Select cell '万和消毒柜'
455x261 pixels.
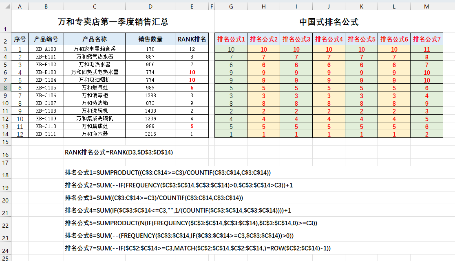(95, 95)
